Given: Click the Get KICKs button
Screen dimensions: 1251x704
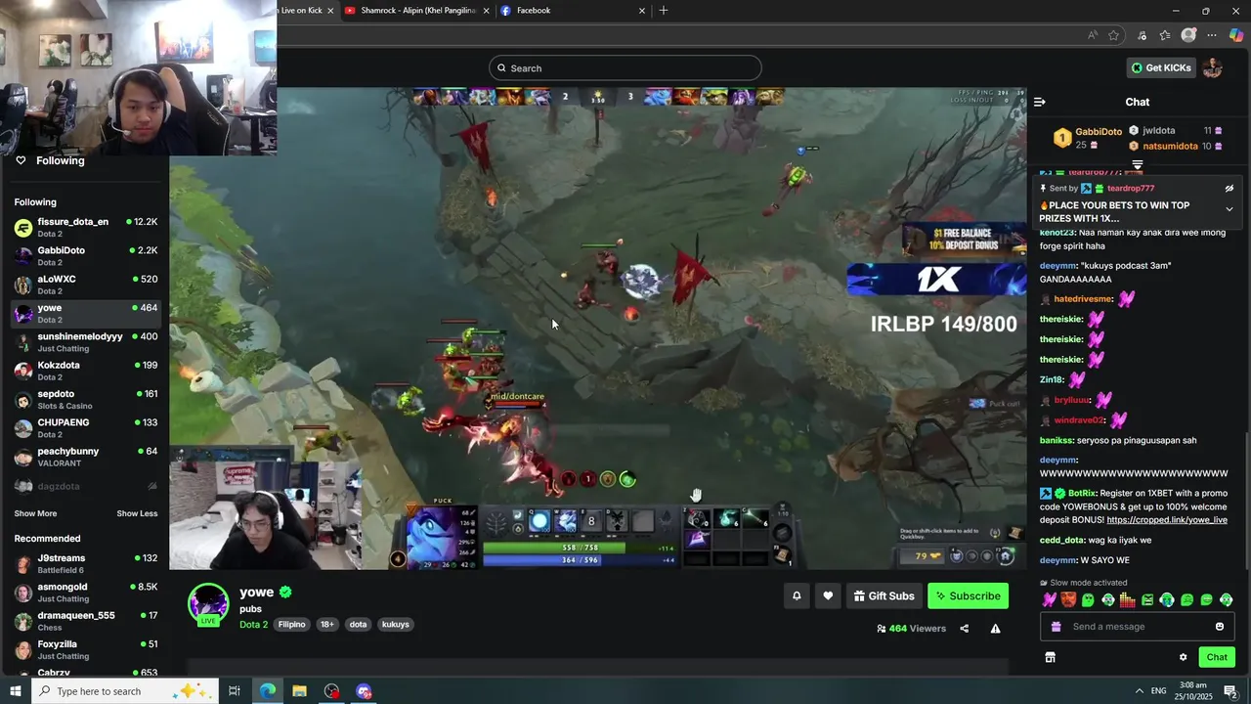Looking at the screenshot, I should 1161,67.
